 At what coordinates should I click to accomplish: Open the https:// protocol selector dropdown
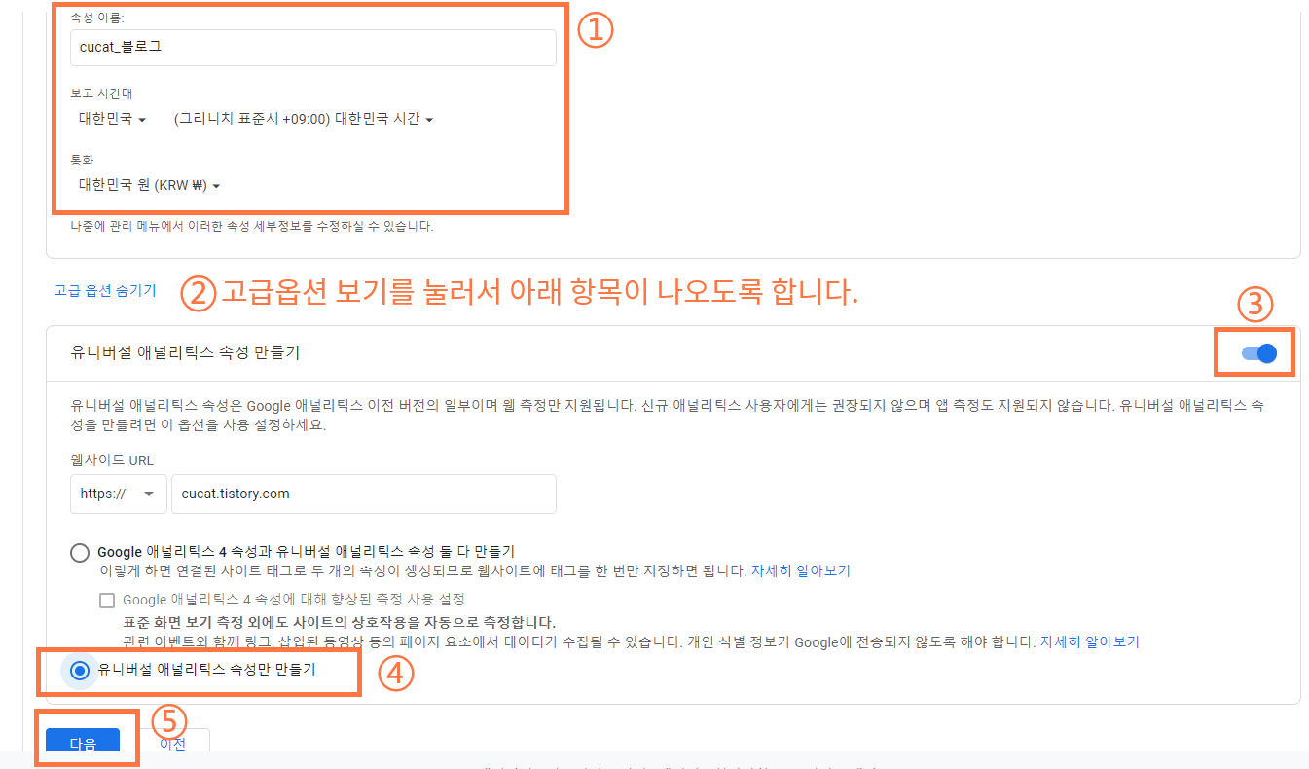pyautogui.click(x=118, y=494)
